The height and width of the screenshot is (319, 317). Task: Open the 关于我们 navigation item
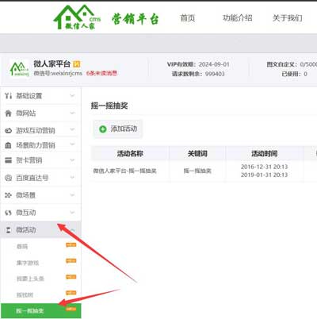click(x=288, y=18)
